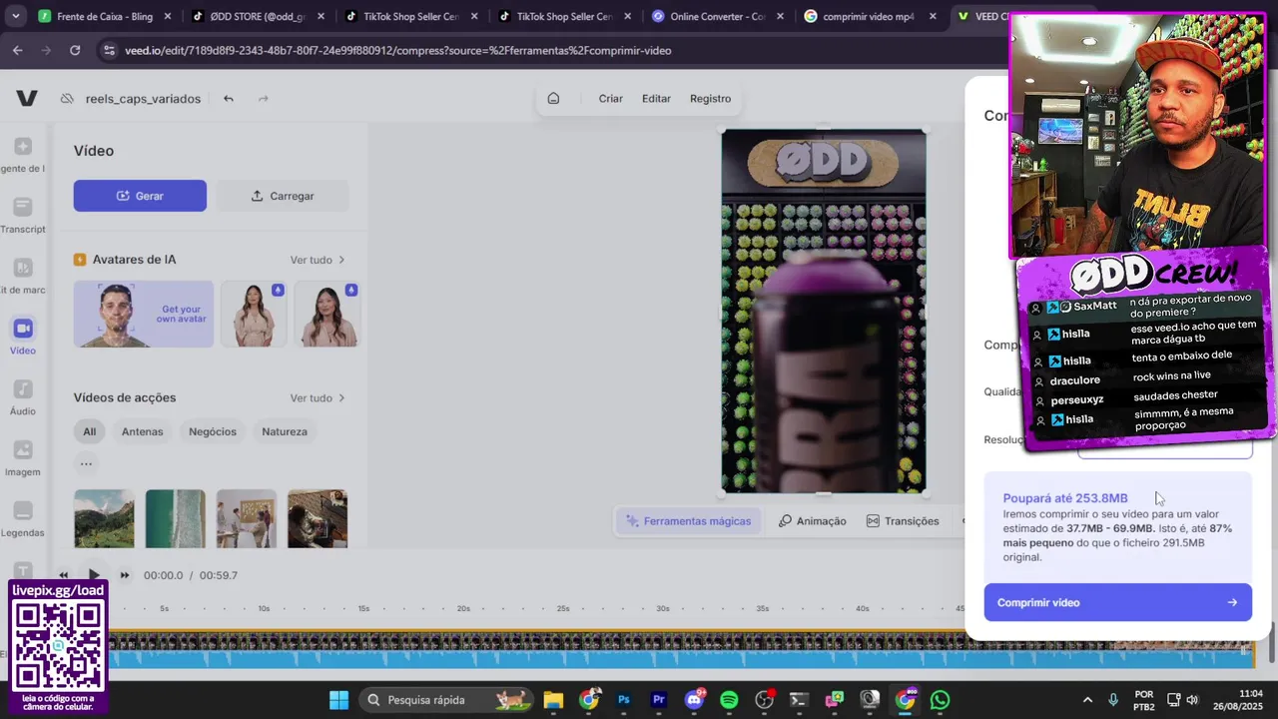Select the Antenas stock video filter
Screen dimensions: 1278x719
tap(142, 431)
